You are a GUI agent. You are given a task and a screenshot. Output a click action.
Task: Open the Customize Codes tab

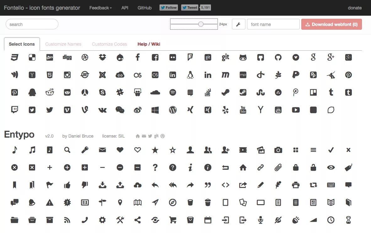(x=109, y=44)
